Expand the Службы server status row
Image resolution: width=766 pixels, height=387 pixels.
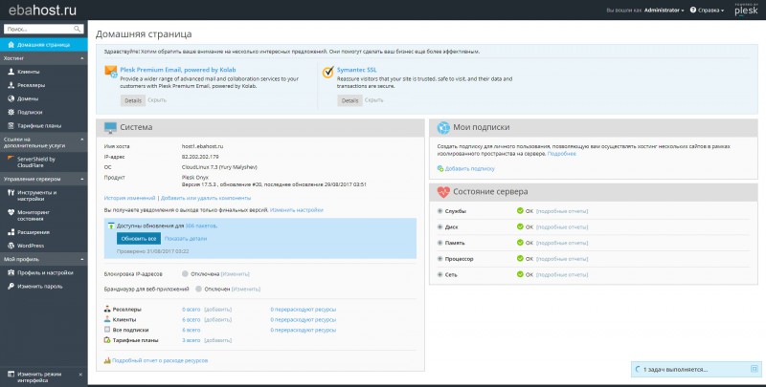pos(439,210)
